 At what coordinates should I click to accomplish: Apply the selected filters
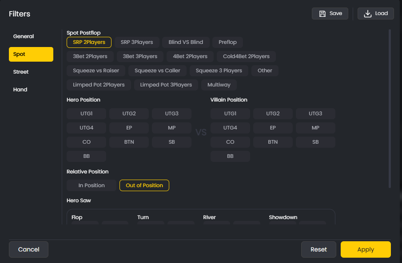point(366,249)
